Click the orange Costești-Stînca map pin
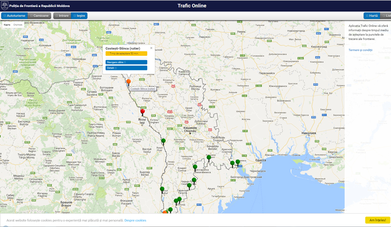 129,82
